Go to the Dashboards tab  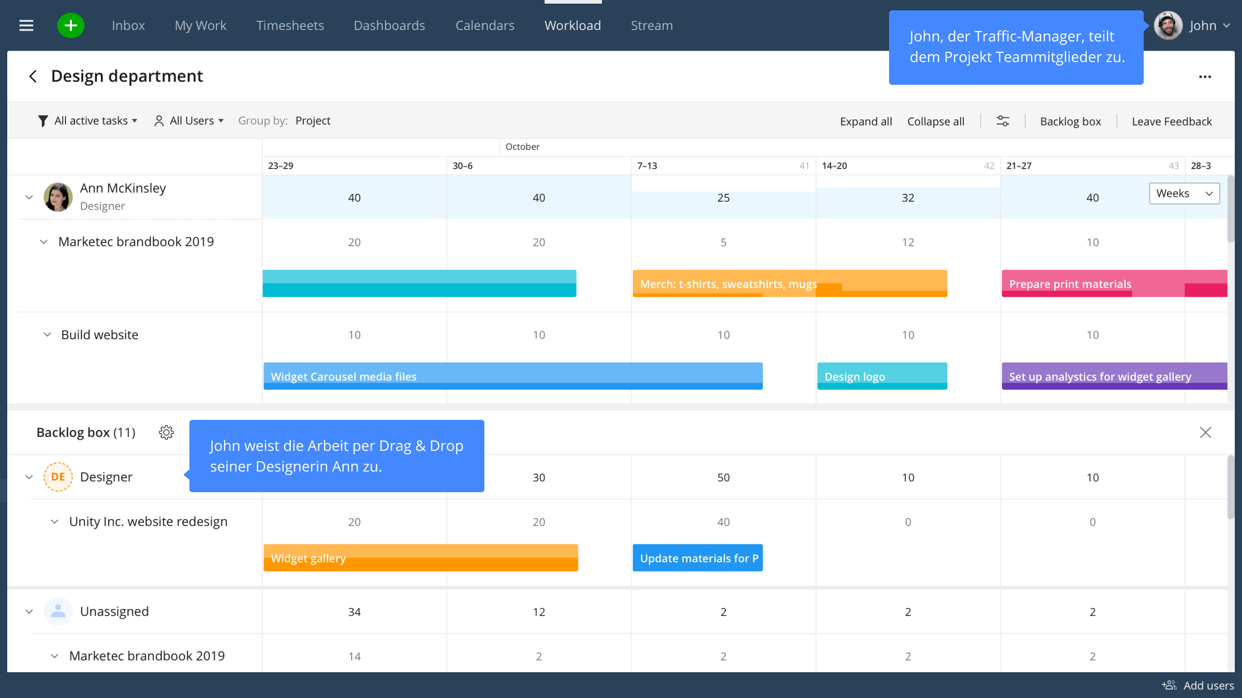tap(389, 25)
